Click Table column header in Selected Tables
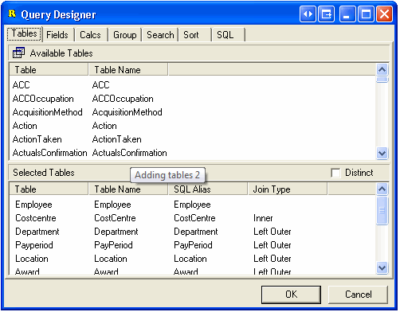 click(49, 189)
